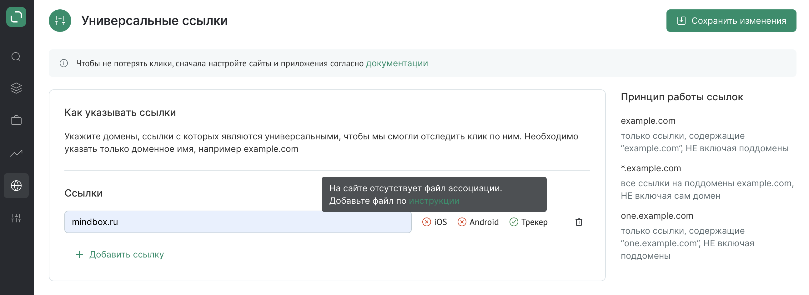Delete the mindbox.ru link with trash icon
The height and width of the screenshot is (295, 809).
coord(579,222)
